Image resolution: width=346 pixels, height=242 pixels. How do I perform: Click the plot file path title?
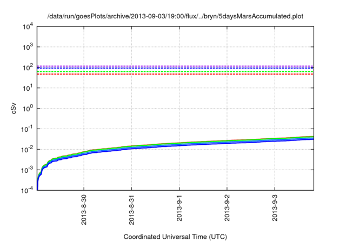tap(175, 16)
